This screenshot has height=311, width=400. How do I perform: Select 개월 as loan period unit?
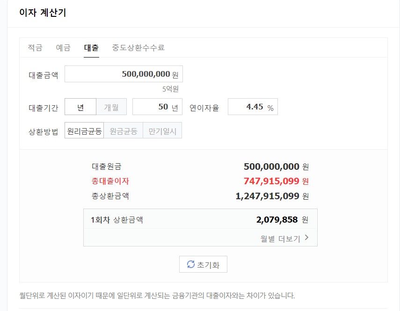(111, 107)
